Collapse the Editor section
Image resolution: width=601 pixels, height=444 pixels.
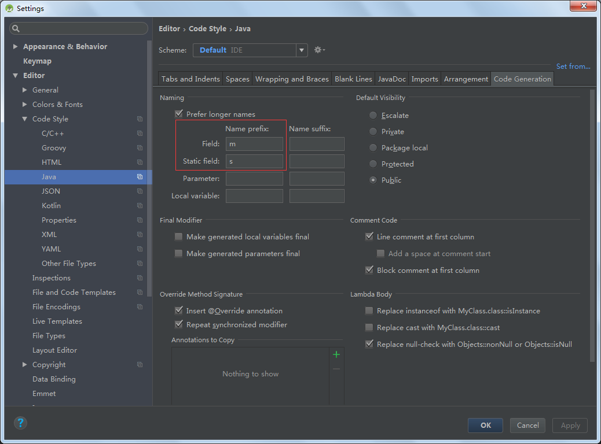click(x=15, y=75)
